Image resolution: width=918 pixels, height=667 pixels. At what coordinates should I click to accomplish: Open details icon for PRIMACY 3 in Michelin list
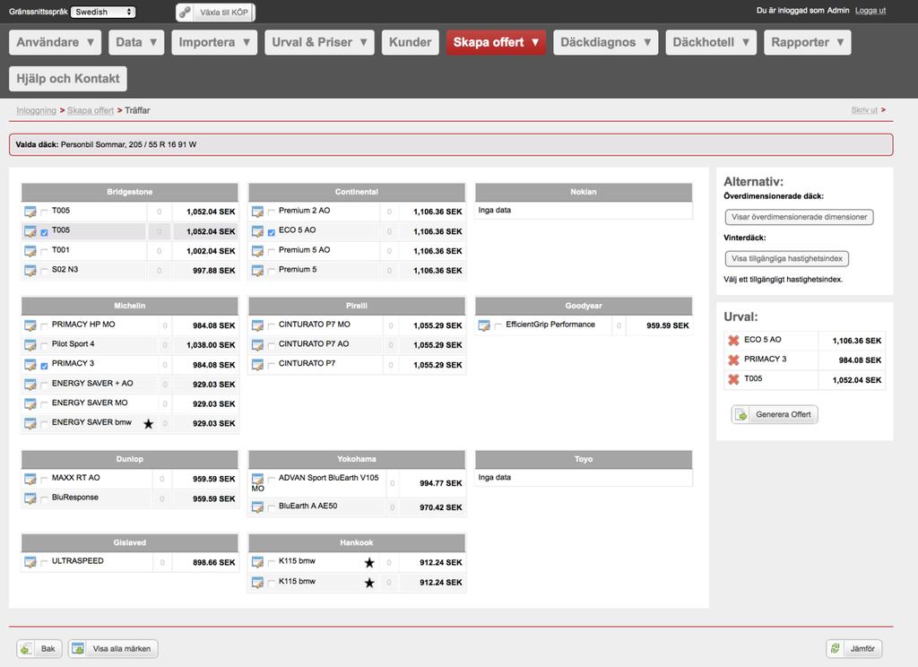click(x=30, y=365)
